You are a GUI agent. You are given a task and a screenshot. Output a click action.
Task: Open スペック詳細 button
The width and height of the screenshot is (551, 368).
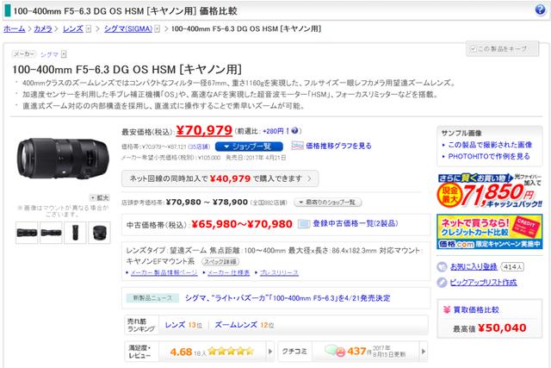(220, 261)
